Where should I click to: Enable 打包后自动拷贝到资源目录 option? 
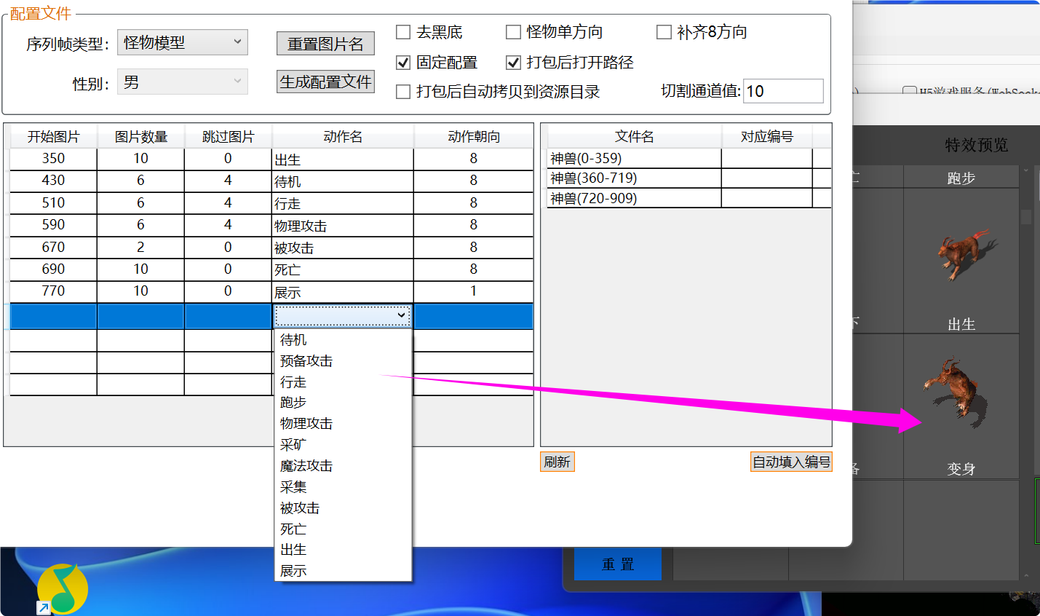[x=403, y=91]
